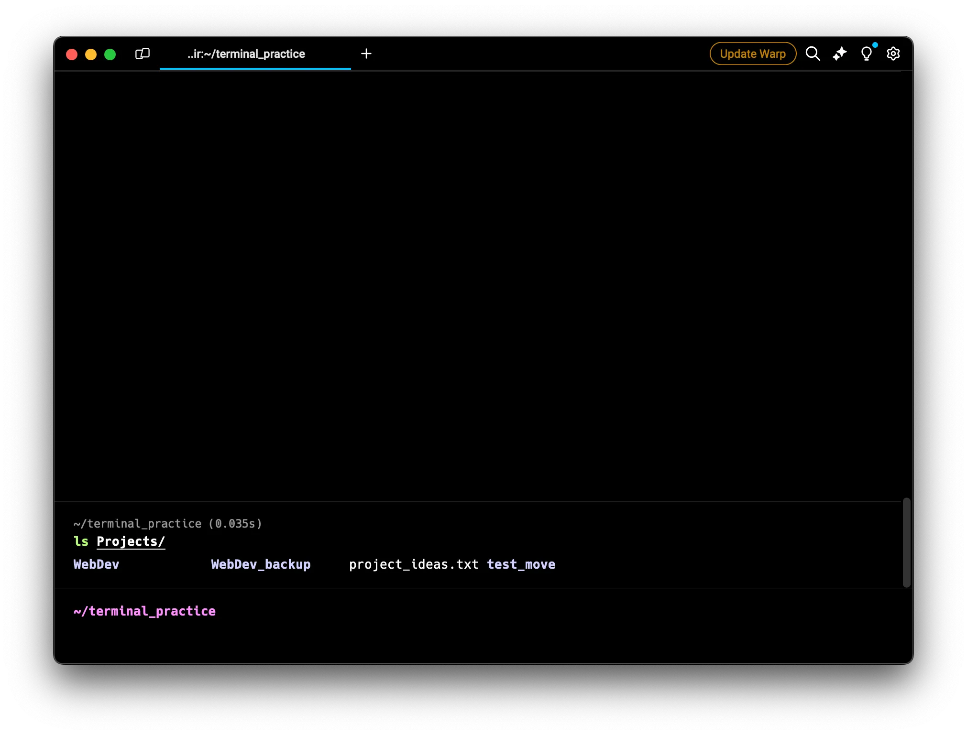
Task: Open the settings gear icon
Action: click(893, 54)
